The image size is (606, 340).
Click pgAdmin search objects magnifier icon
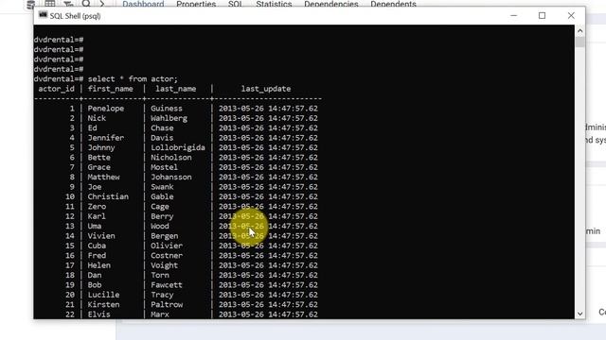coord(86,4)
